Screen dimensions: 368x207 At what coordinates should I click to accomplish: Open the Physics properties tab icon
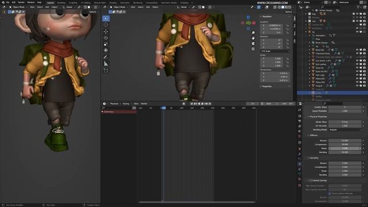click(x=300, y=164)
